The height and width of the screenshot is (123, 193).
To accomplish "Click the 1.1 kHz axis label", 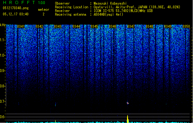I will pos(3,40).
